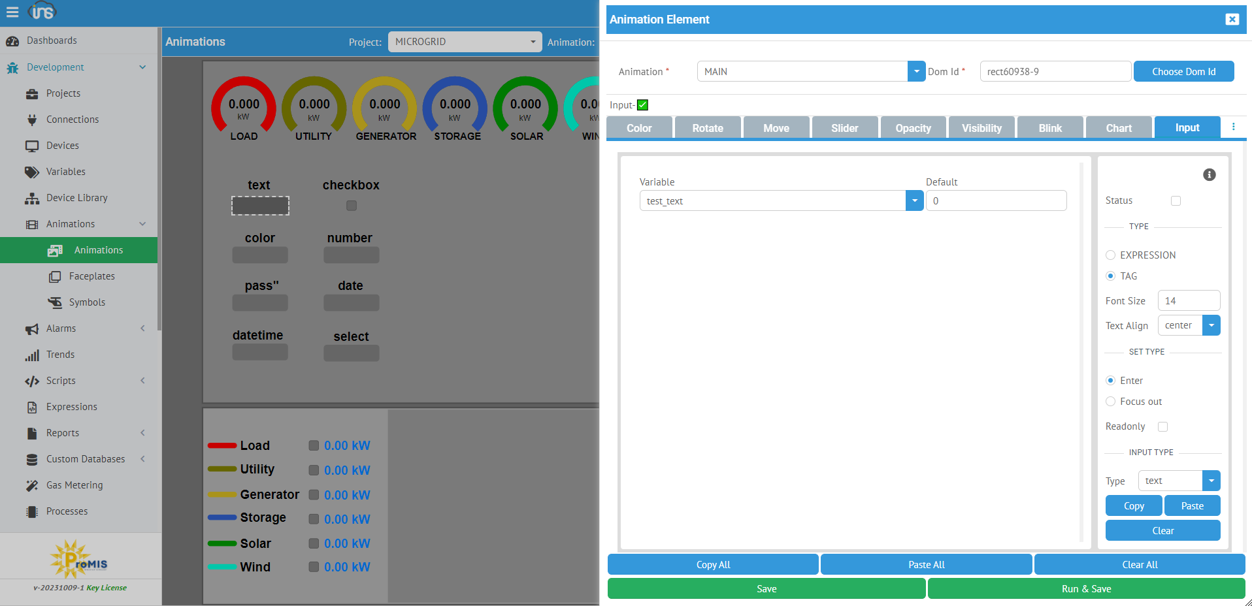The width and height of the screenshot is (1252, 606).
Task: Open Device Library sitemap icon
Action: pos(32,198)
